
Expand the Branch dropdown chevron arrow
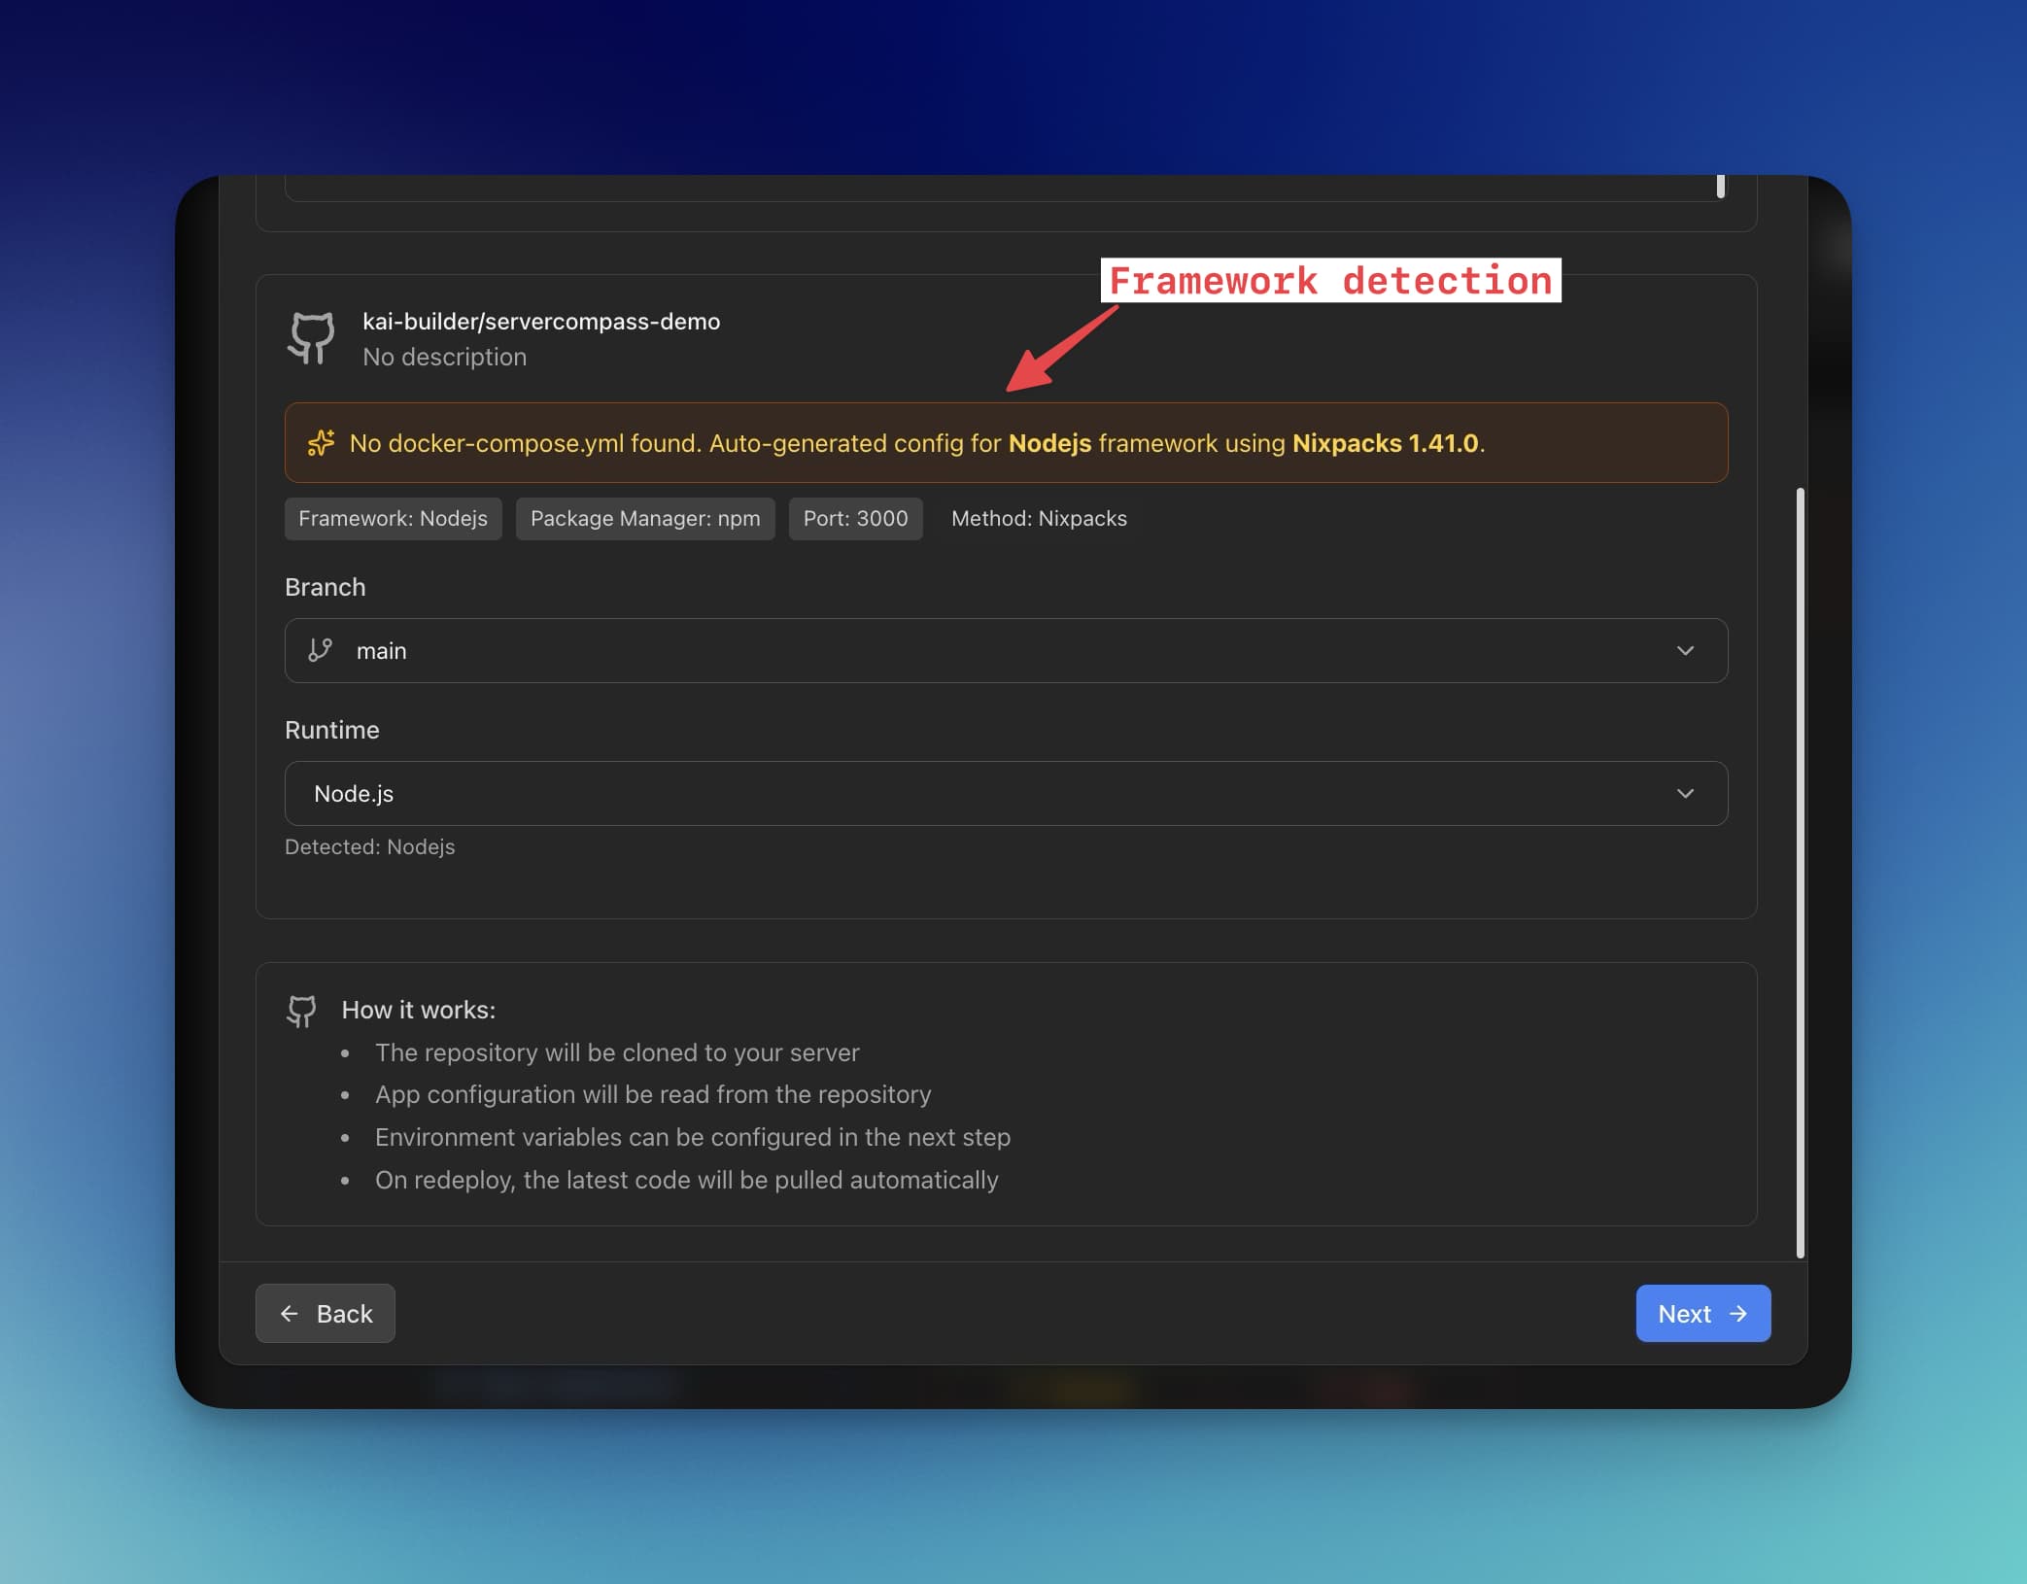1685,650
